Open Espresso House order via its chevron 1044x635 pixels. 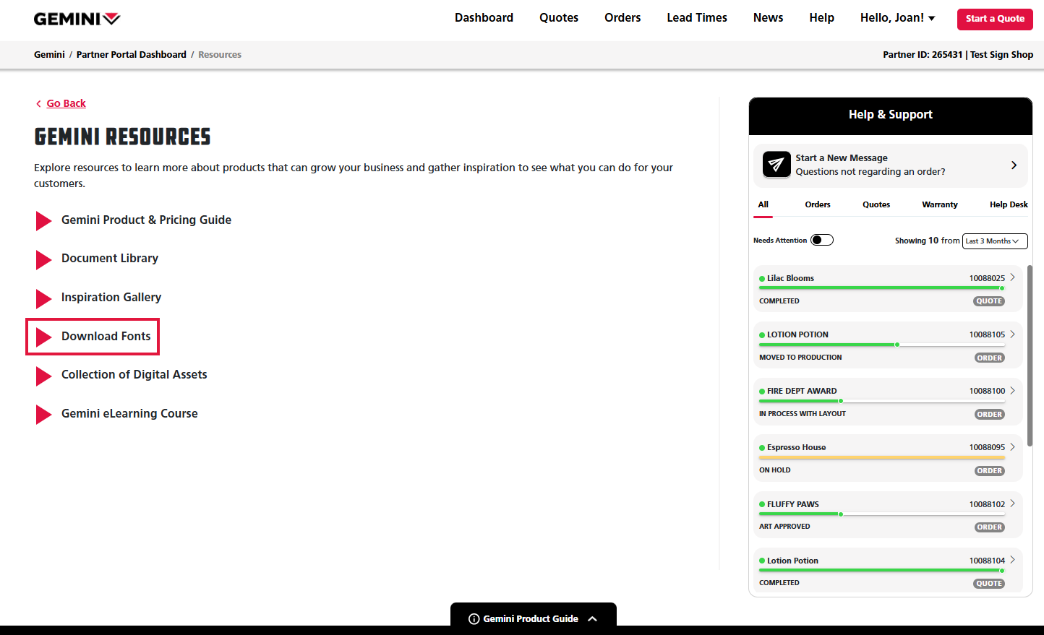(1012, 447)
